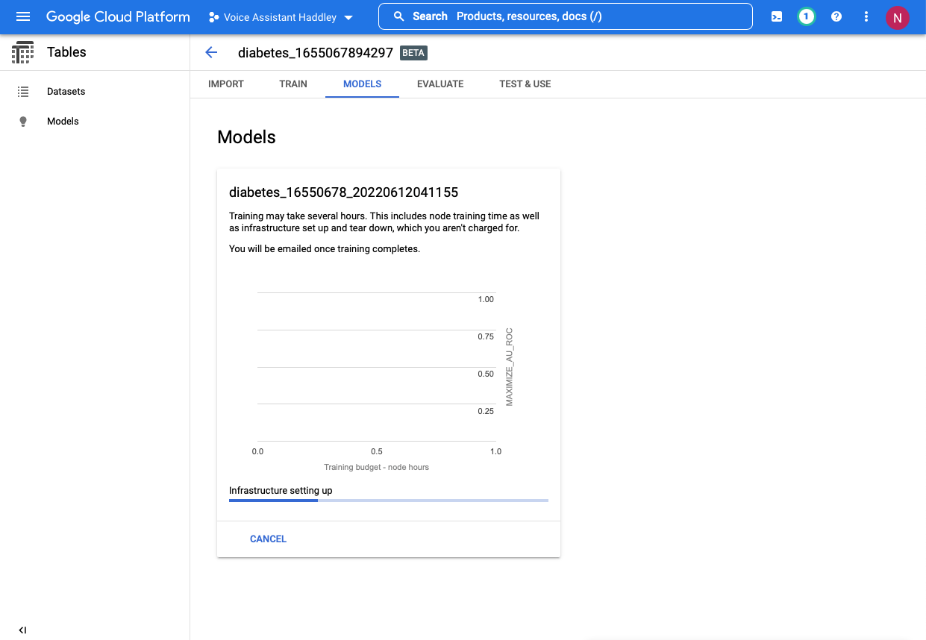Screen dimensions: 926x640
Task: Open Datasets in the sidebar
Action: pos(66,92)
